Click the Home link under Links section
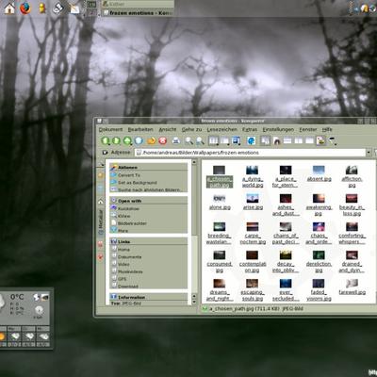 click(x=123, y=250)
